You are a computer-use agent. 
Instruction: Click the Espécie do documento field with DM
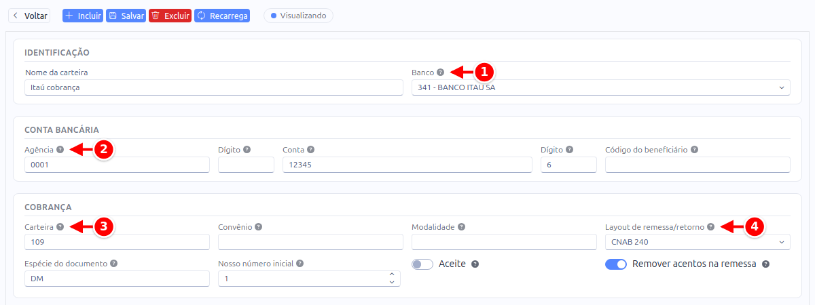coord(117,279)
